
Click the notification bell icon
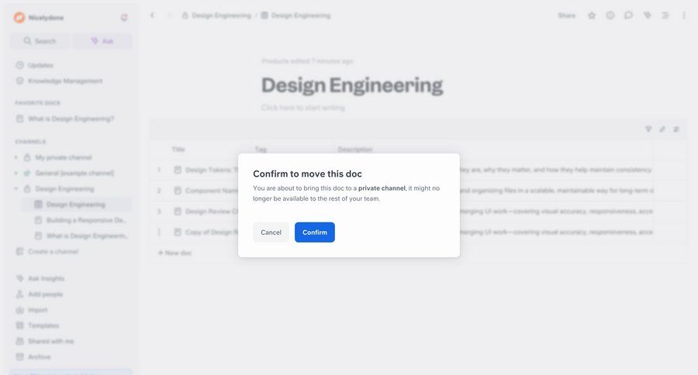124,18
